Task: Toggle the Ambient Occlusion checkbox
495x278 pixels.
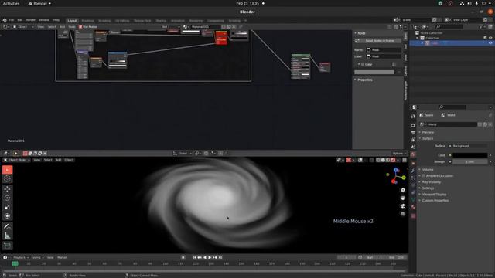Action: (x=424, y=175)
